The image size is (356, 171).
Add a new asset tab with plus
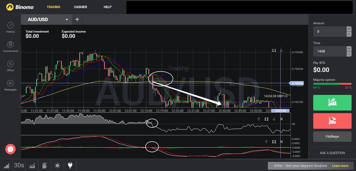pos(77,20)
